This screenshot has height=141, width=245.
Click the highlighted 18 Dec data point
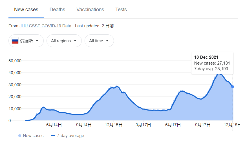[233, 87]
